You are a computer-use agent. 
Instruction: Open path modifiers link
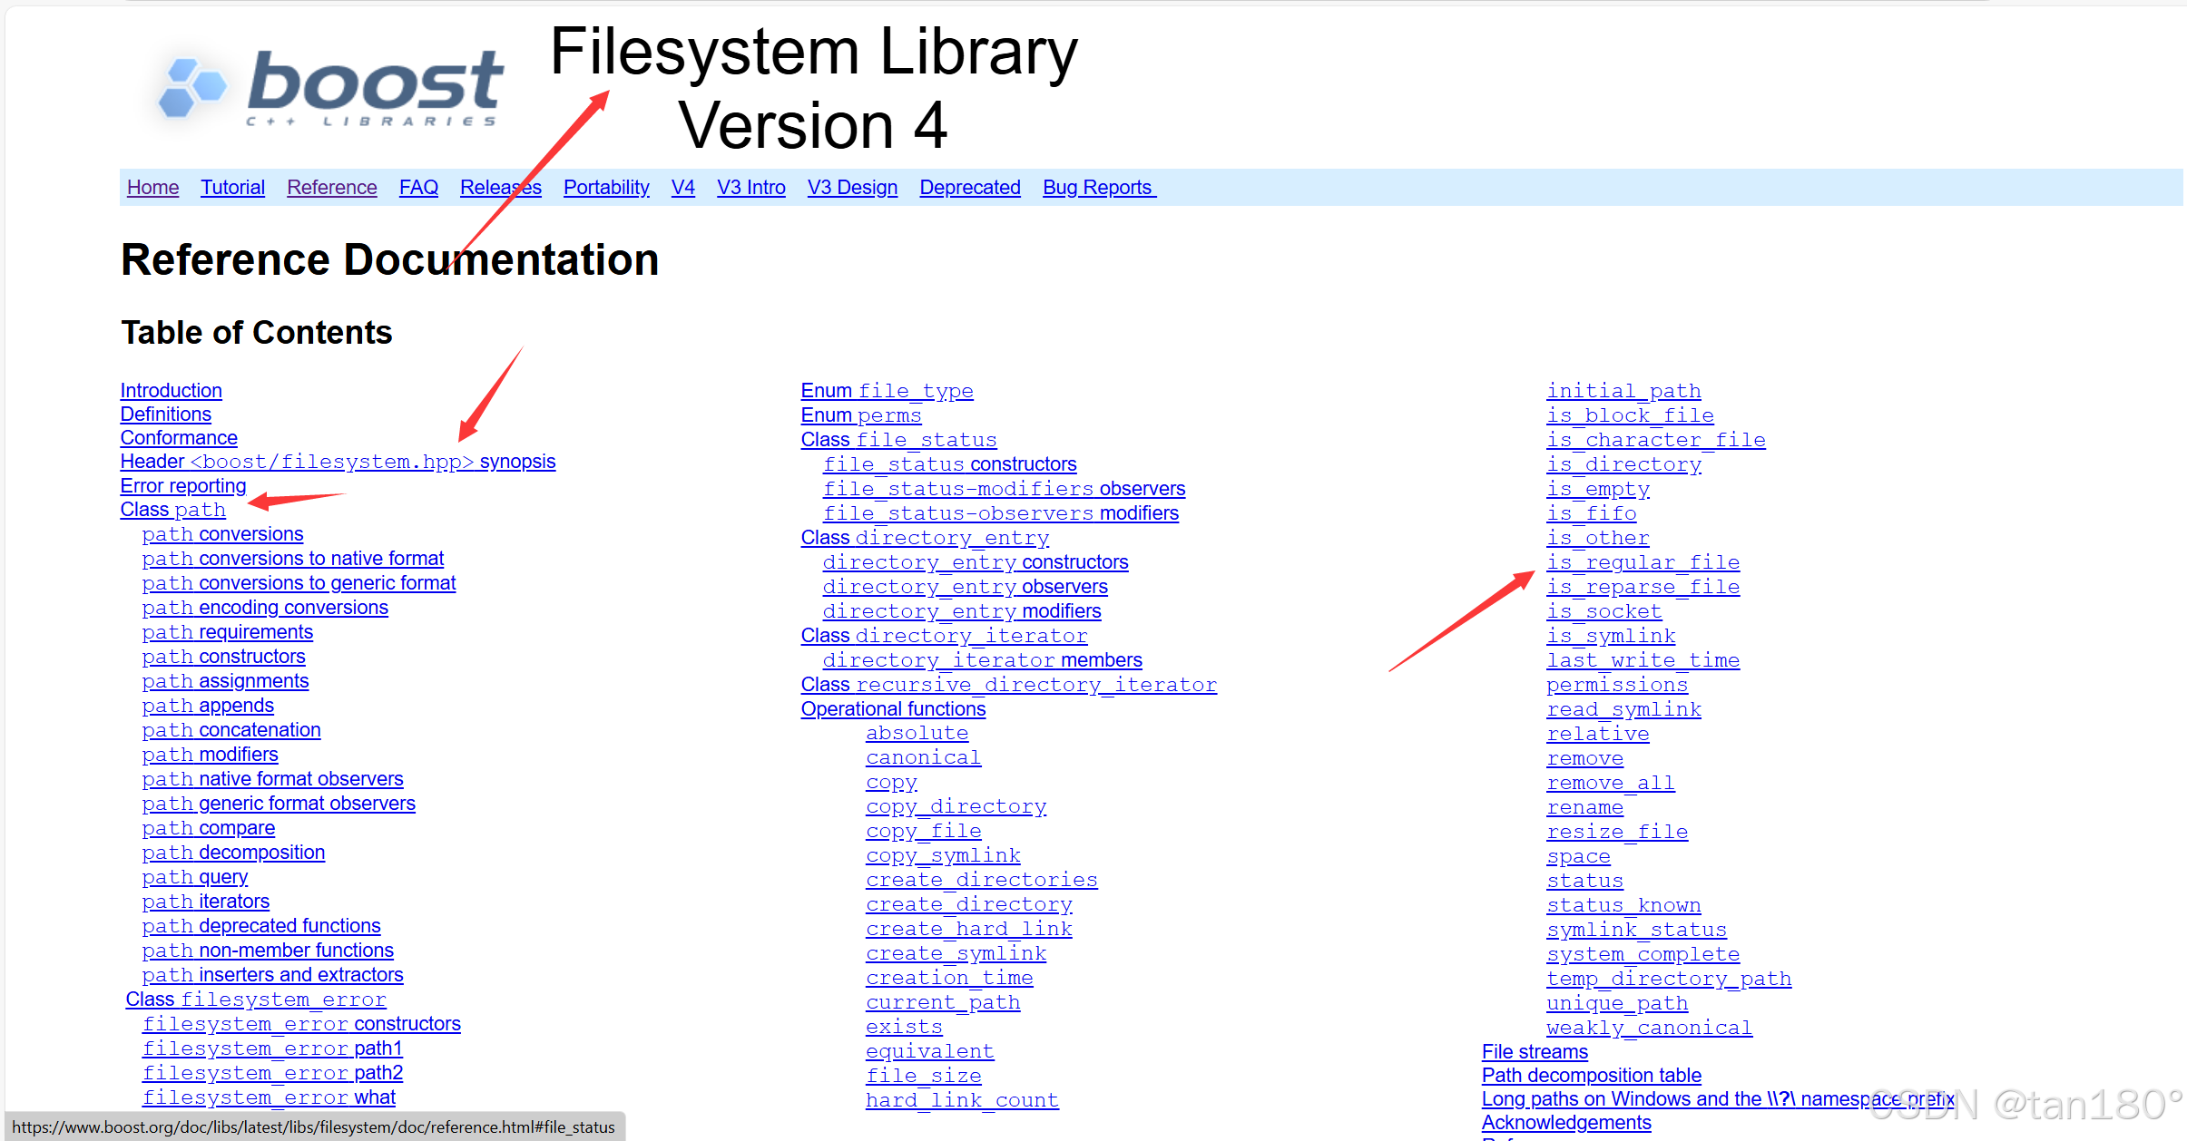click(211, 755)
